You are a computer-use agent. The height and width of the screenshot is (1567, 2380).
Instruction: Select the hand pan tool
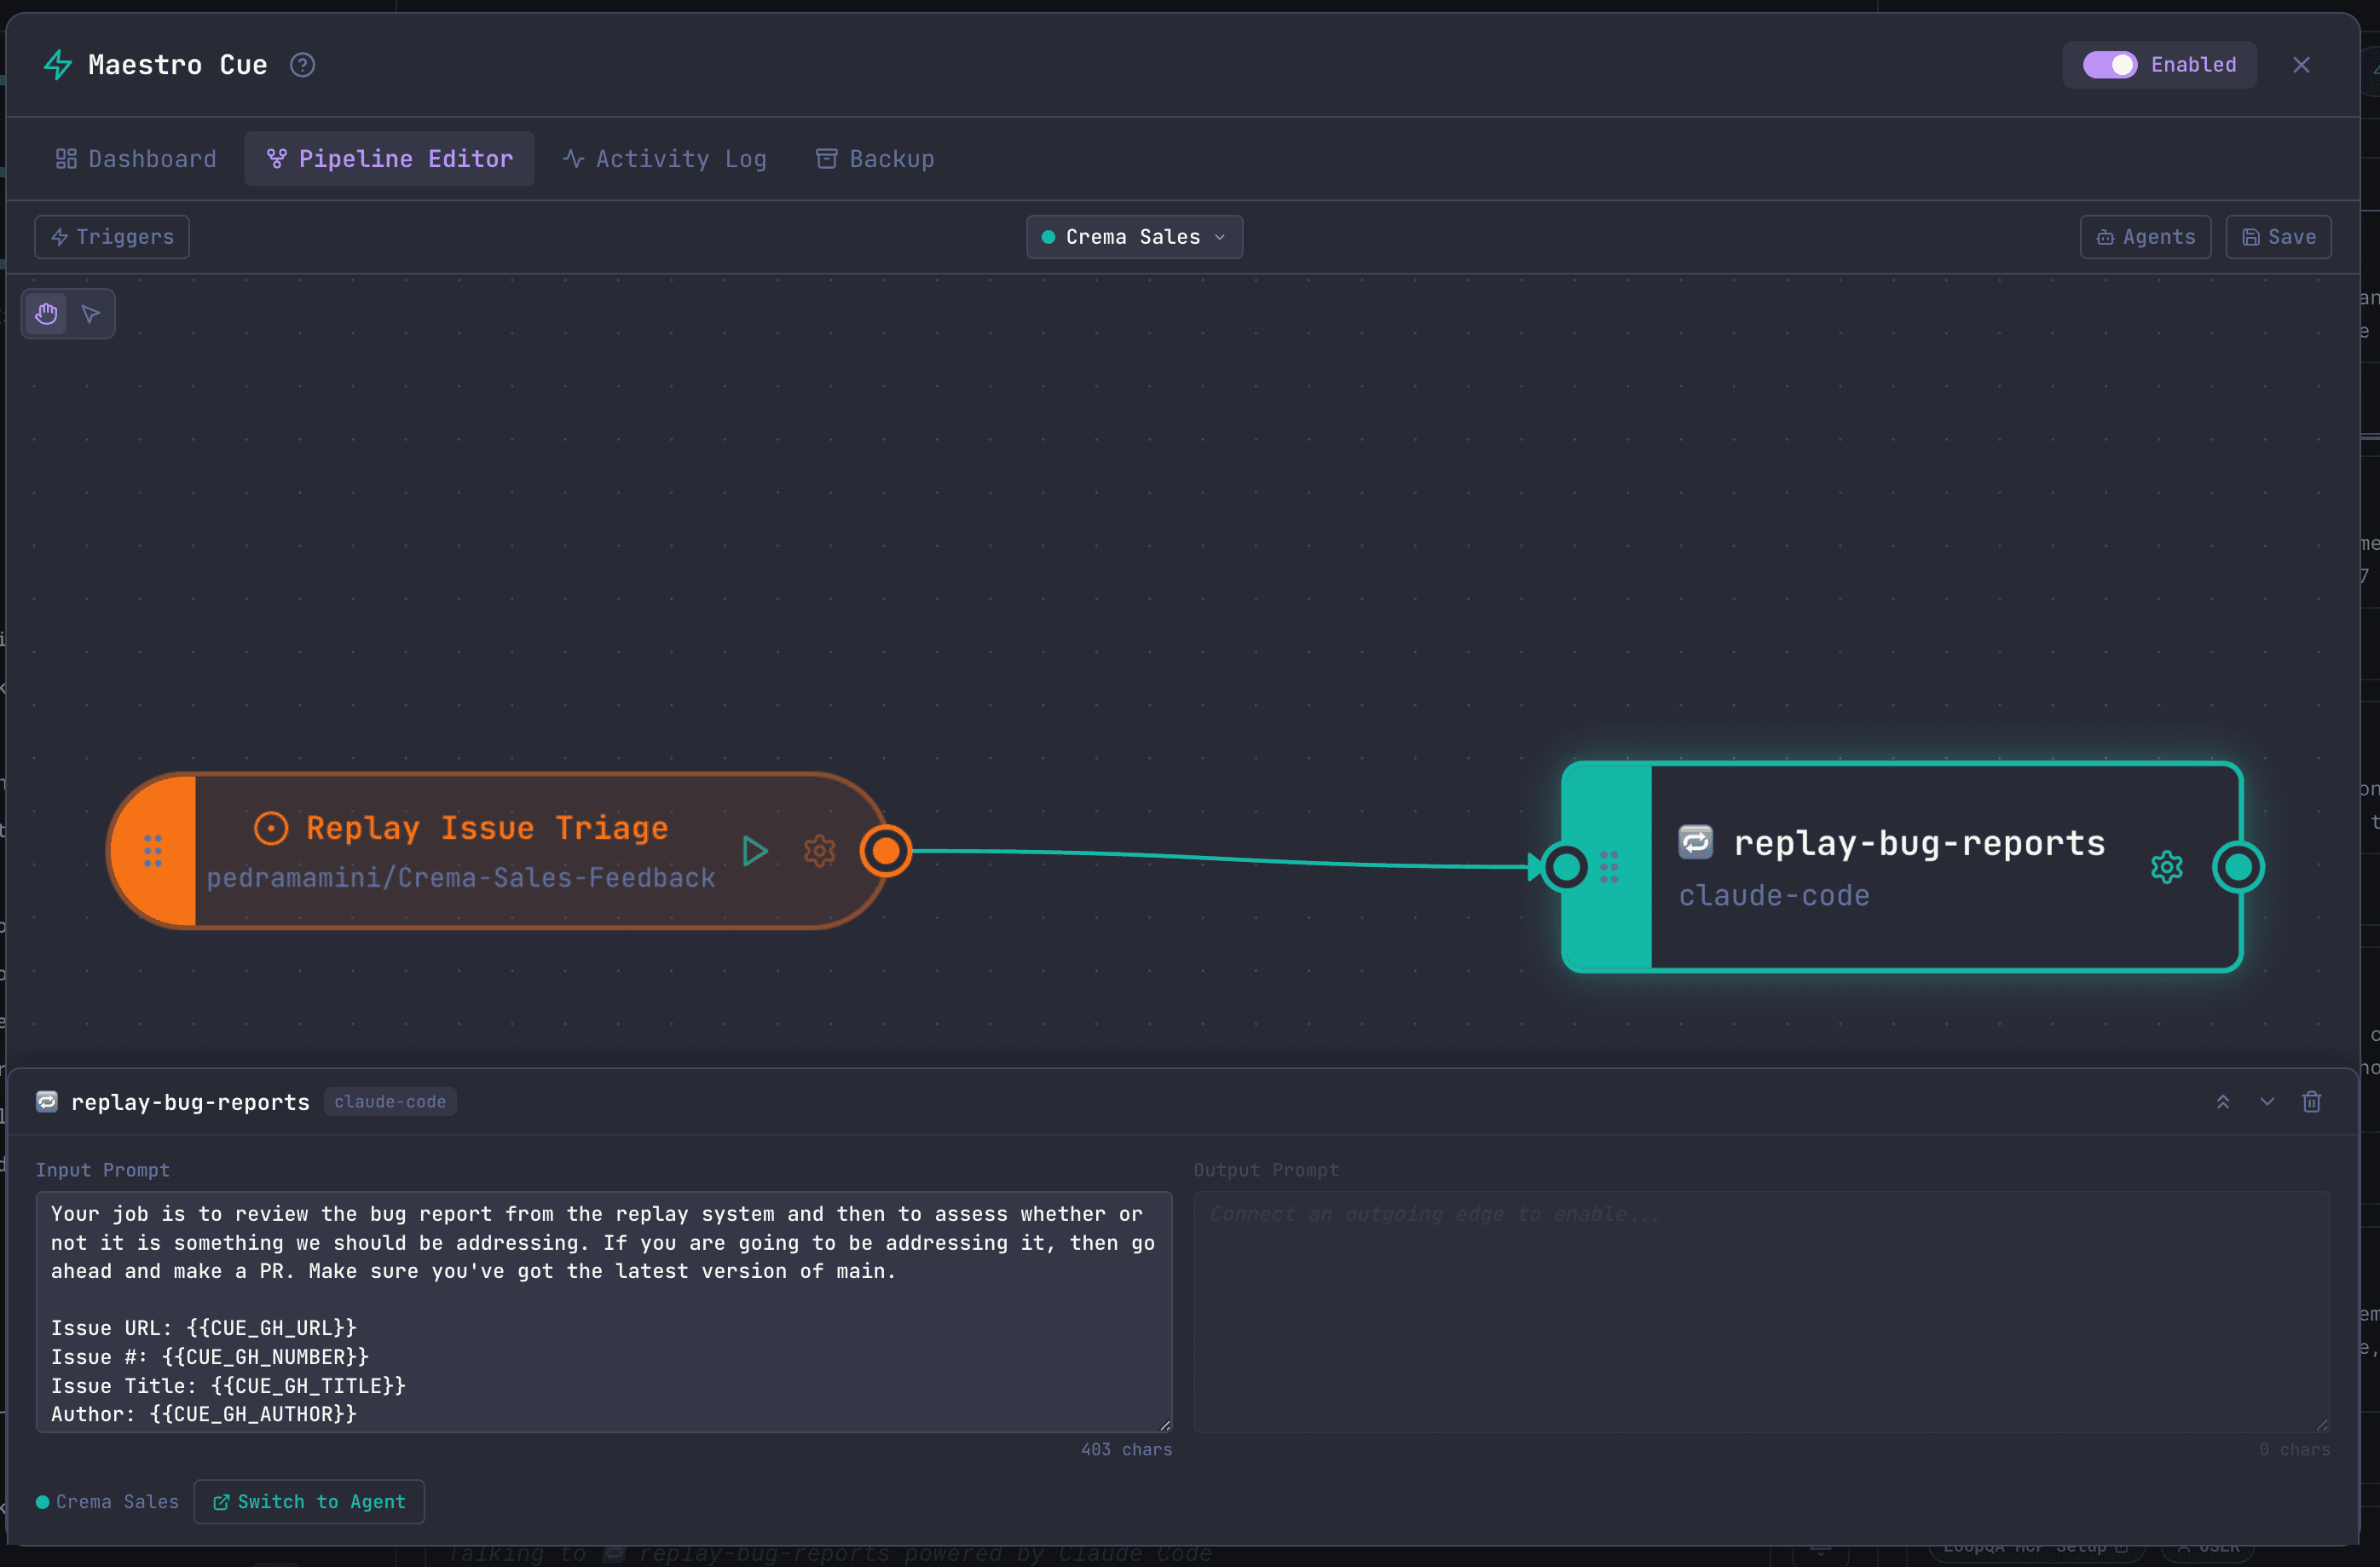[46, 314]
